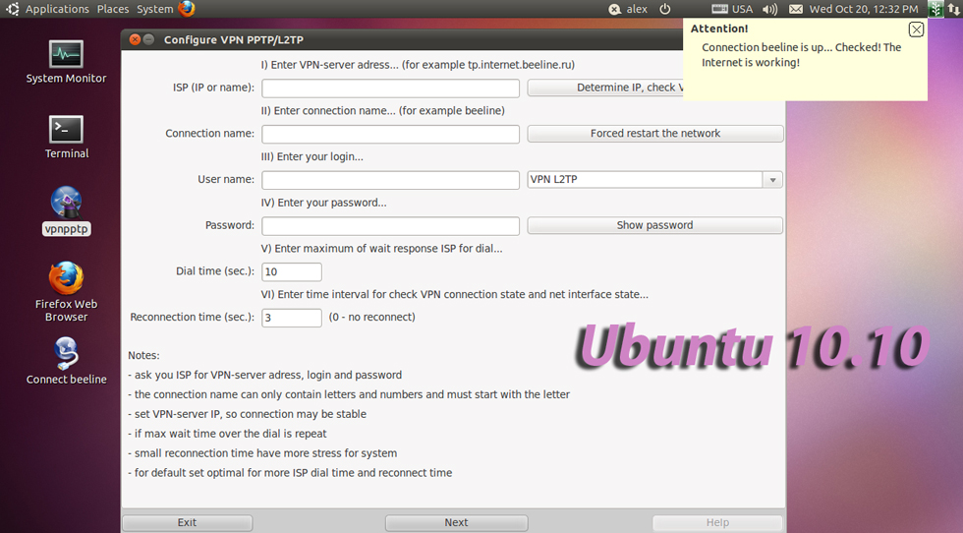This screenshot has width=963, height=533.
Task: Open the power/session menu icon
Action: coord(664,9)
